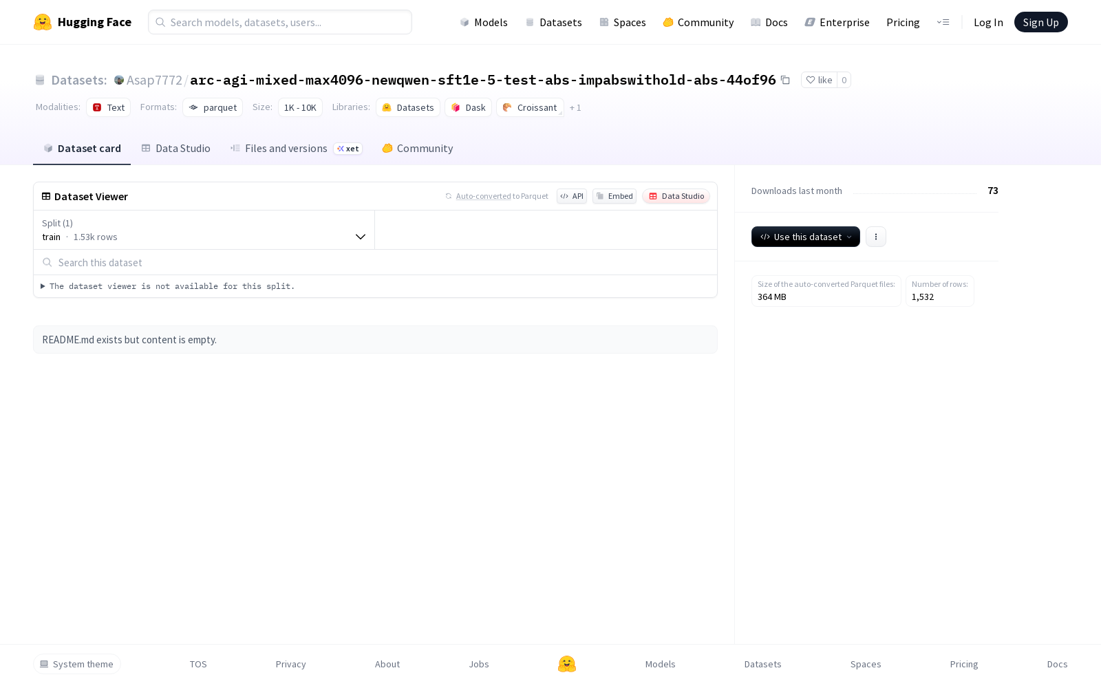Open the Models footer link
Screen dimensions: 1101x688
[661, 664]
